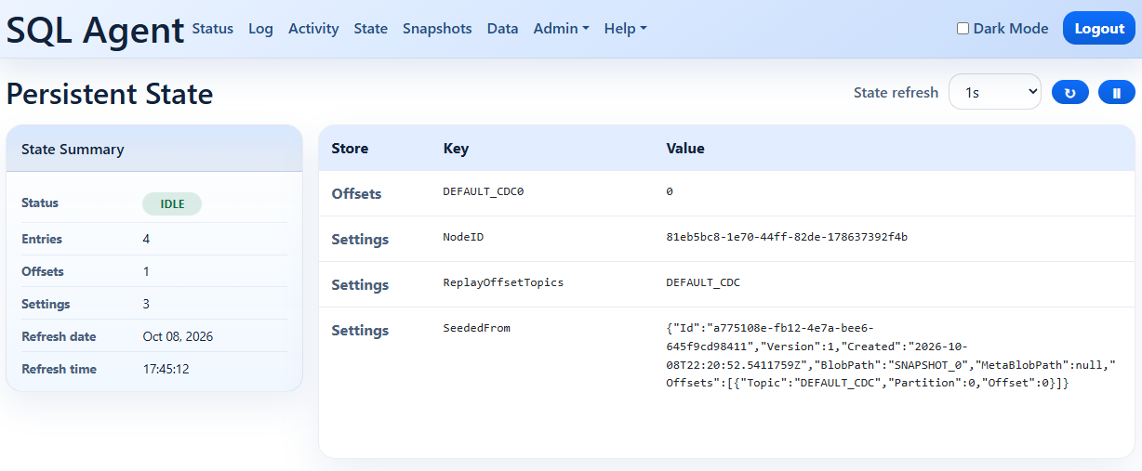Click the State refresh label
This screenshot has width=1142, height=471.
pyautogui.click(x=896, y=92)
